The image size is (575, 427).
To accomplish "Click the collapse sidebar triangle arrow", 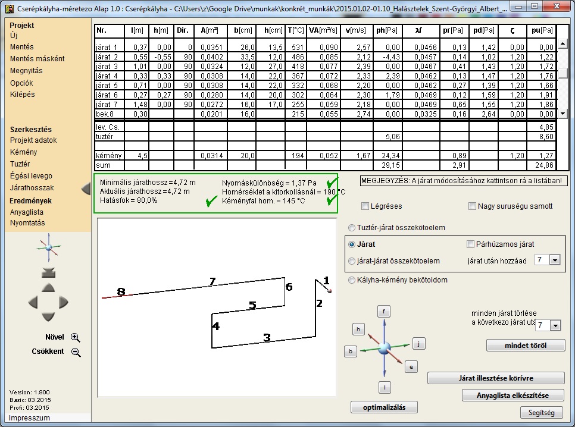I will [86, 189].
